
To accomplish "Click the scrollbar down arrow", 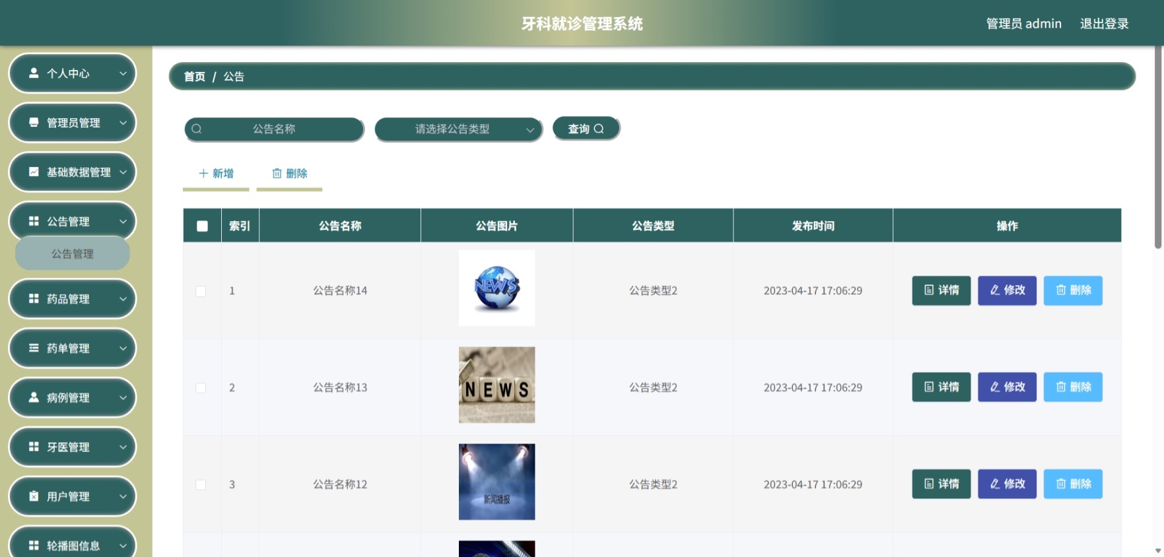I will (x=1157, y=550).
